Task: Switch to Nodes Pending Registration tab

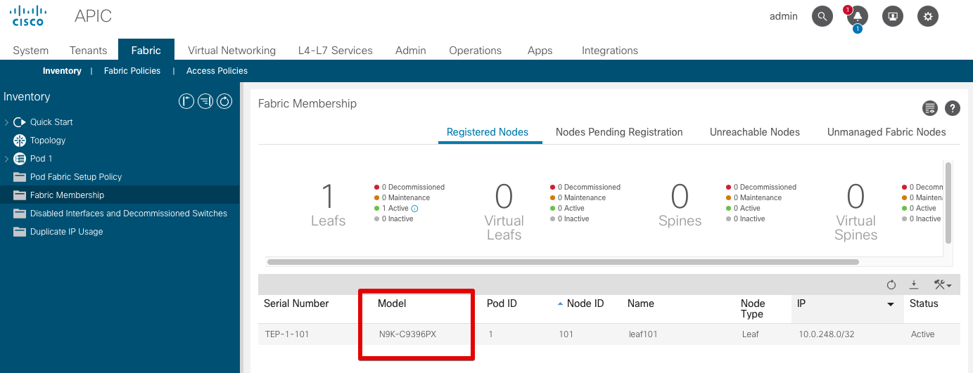Action: tap(619, 132)
